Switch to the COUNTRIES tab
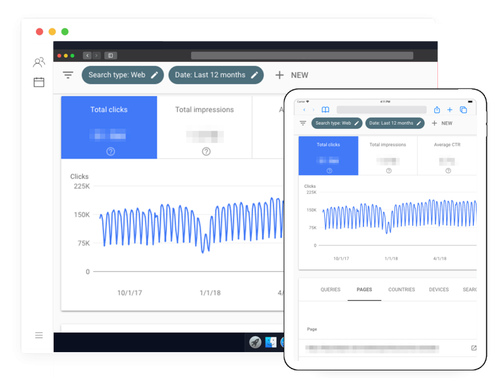 [401, 290]
